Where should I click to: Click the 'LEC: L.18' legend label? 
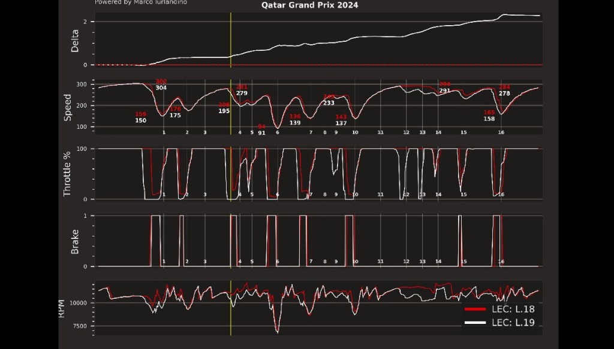pyautogui.click(x=513, y=309)
